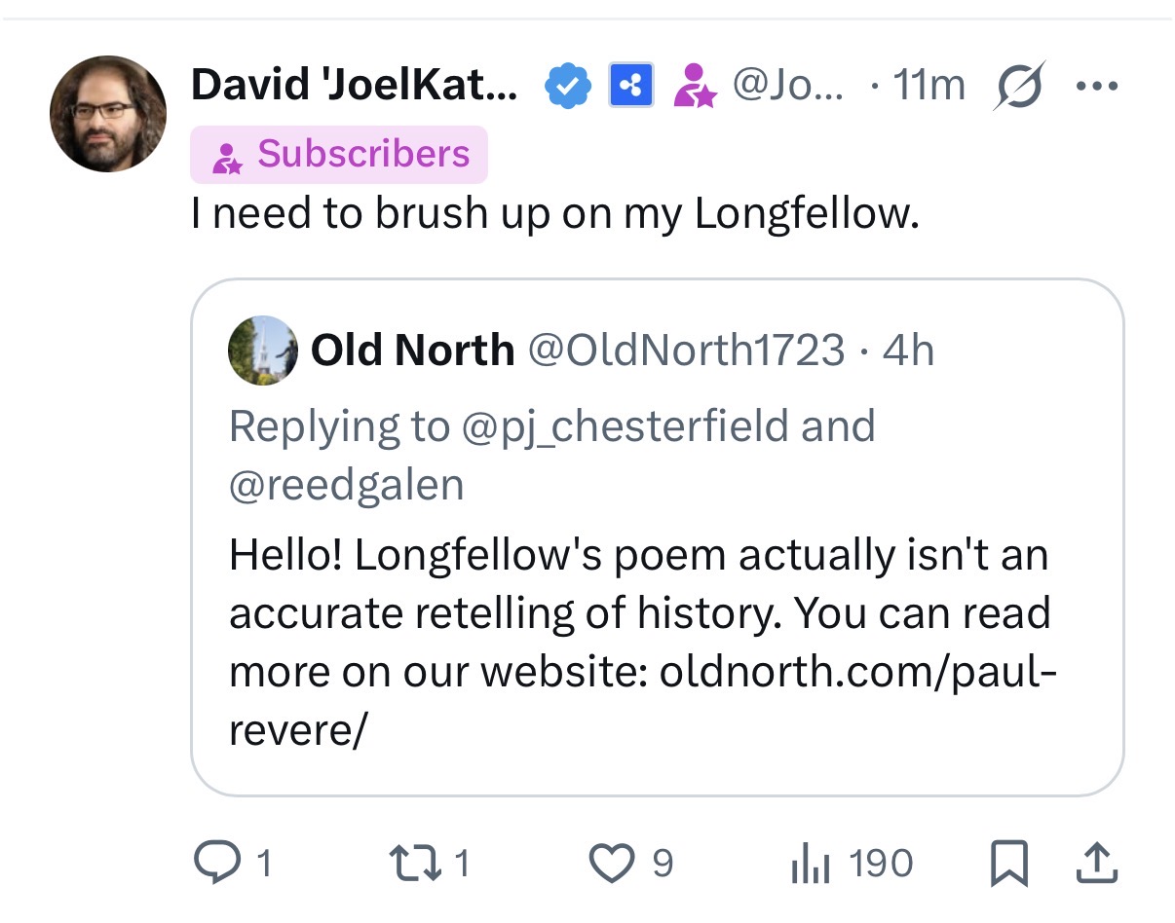The width and height of the screenshot is (1175, 923).
Task: Like the post with heart icon
Action: [x=611, y=862]
